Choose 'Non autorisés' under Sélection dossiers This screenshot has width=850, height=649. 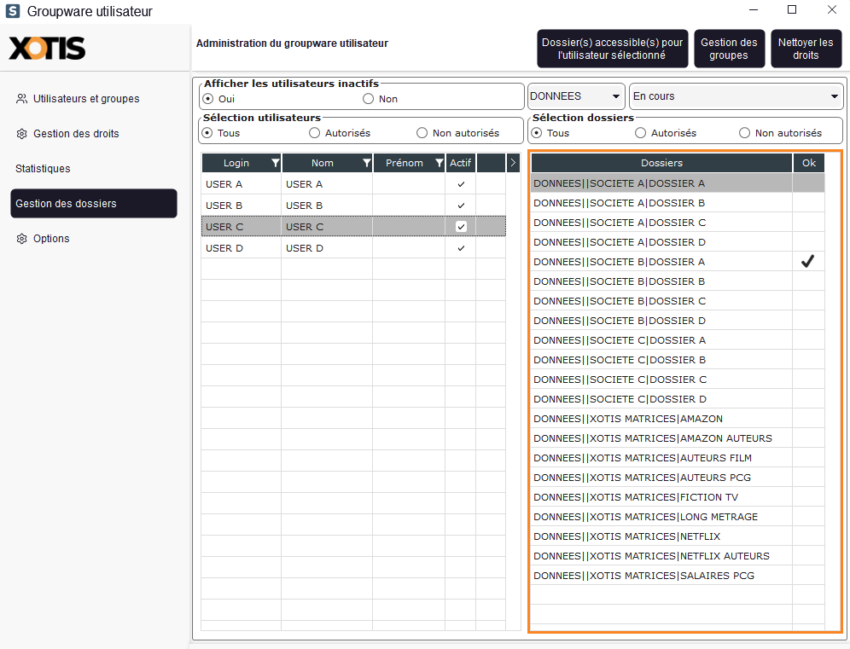click(744, 133)
